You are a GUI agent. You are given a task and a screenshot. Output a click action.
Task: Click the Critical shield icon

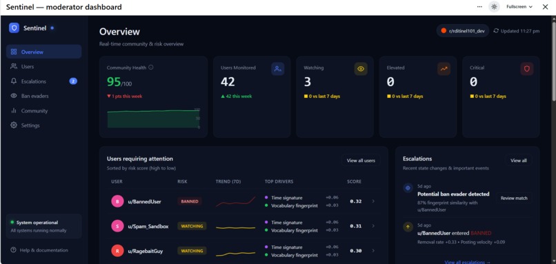pyautogui.click(x=526, y=69)
